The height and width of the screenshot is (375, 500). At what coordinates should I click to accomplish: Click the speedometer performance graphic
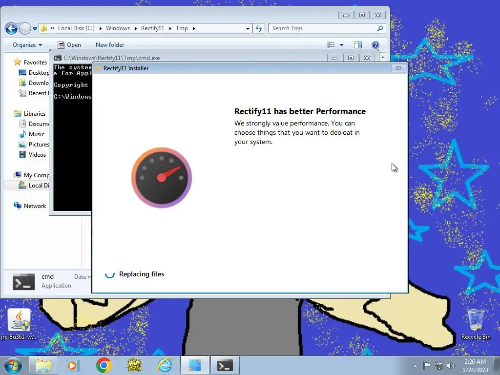pyautogui.click(x=162, y=178)
